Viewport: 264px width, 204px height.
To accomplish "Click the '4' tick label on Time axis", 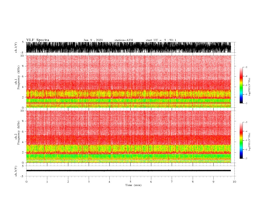I will (109, 182).
